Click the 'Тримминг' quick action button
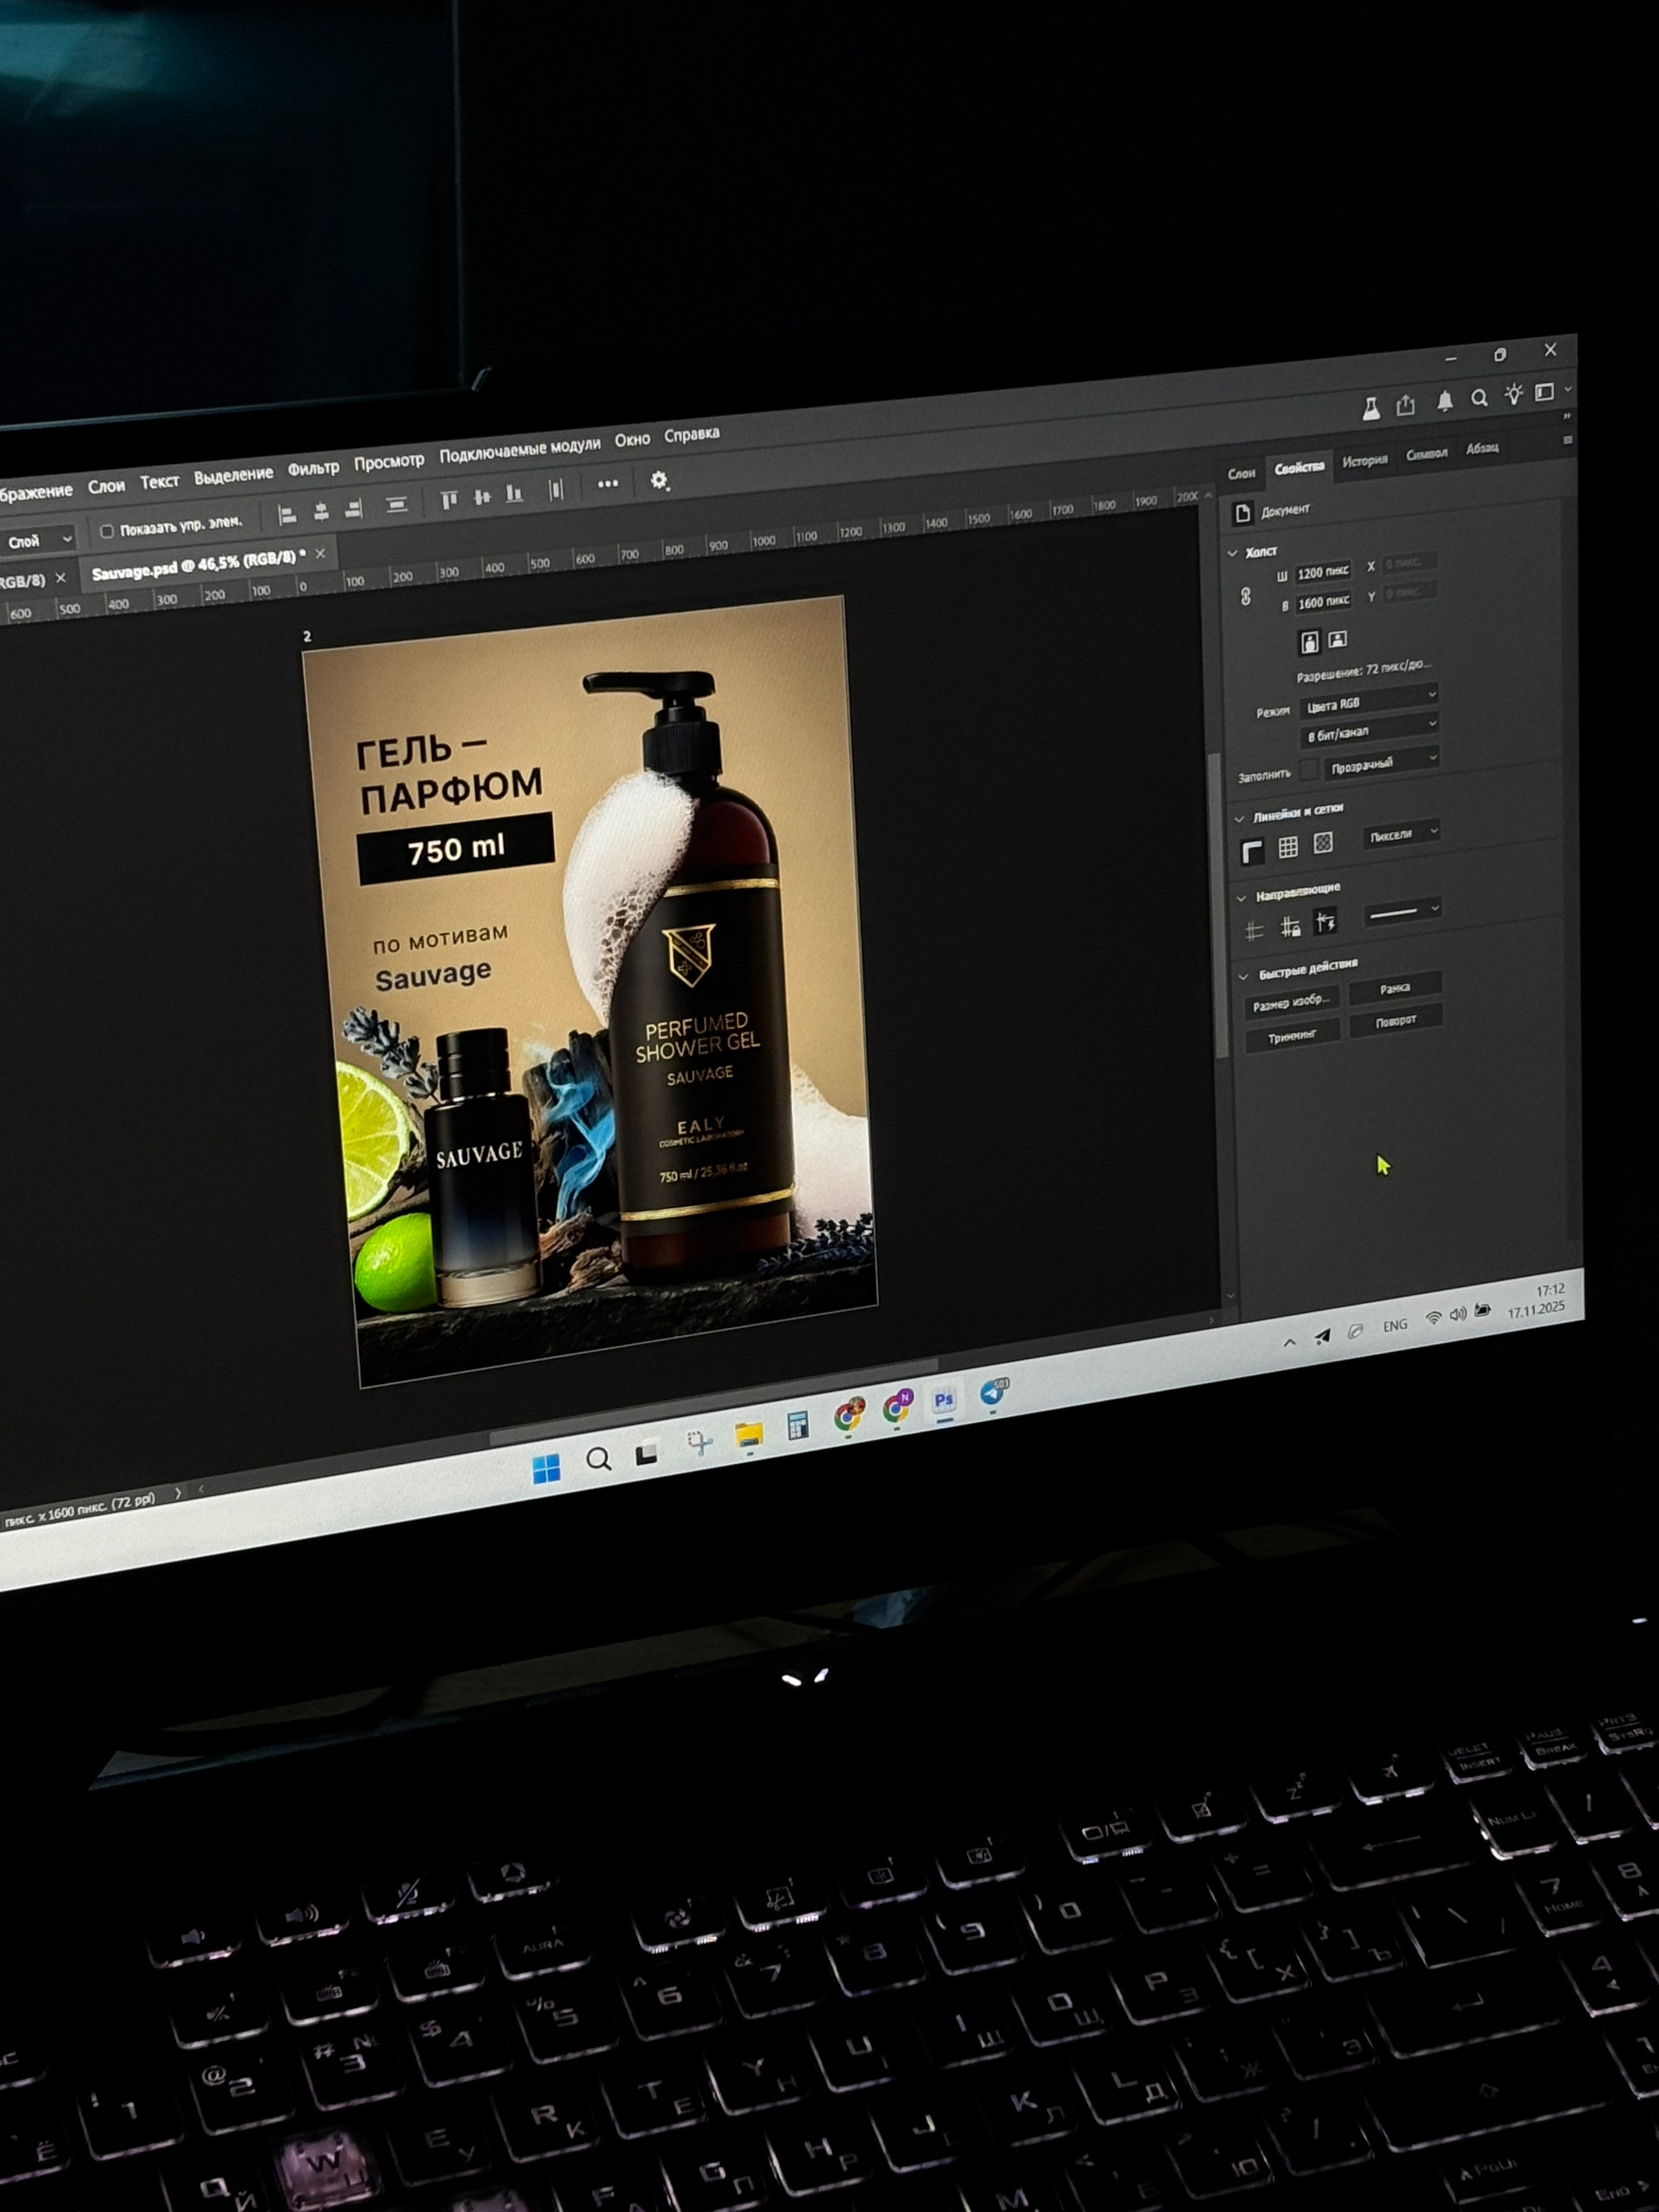This screenshot has width=1659, height=2212. [1292, 1037]
